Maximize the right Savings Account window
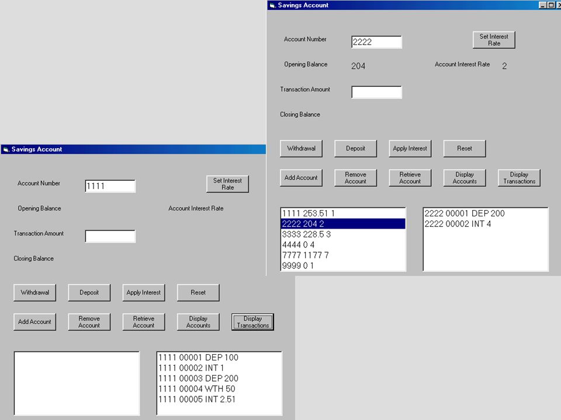This screenshot has height=420, width=561. [551, 5]
